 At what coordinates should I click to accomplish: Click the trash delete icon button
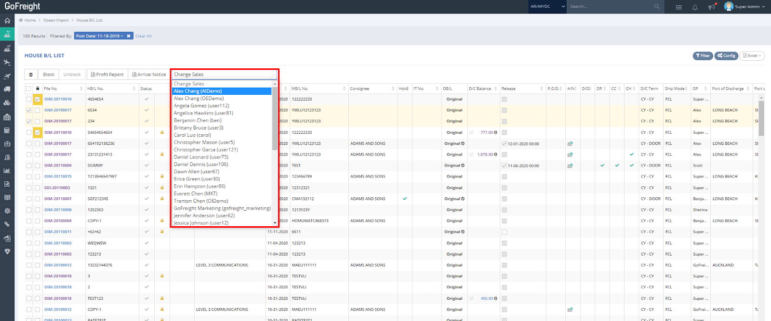pyautogui.click(x=31, y=75)
